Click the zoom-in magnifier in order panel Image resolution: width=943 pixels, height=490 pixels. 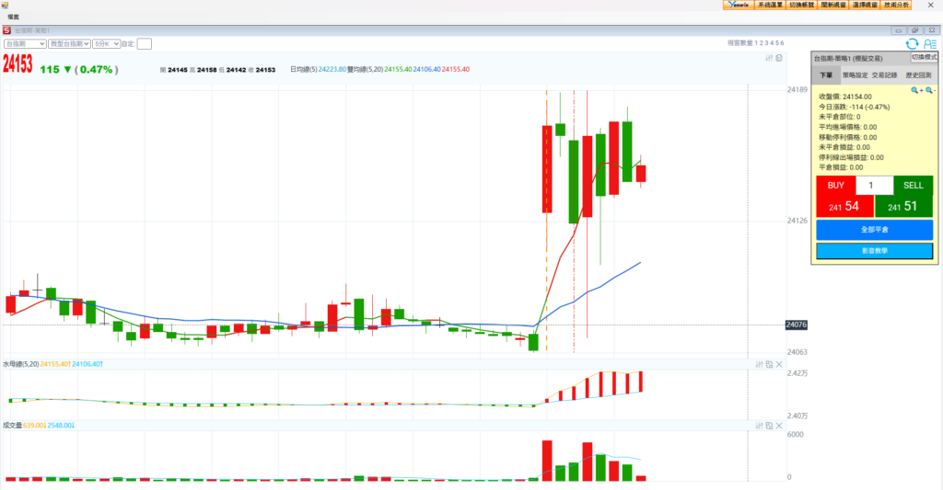click(916, 90)
